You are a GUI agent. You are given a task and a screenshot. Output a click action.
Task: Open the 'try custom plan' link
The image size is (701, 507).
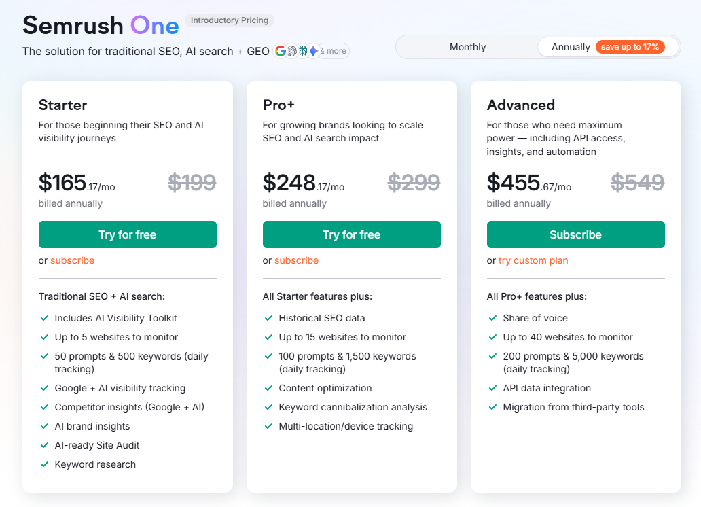coord(533,260)
